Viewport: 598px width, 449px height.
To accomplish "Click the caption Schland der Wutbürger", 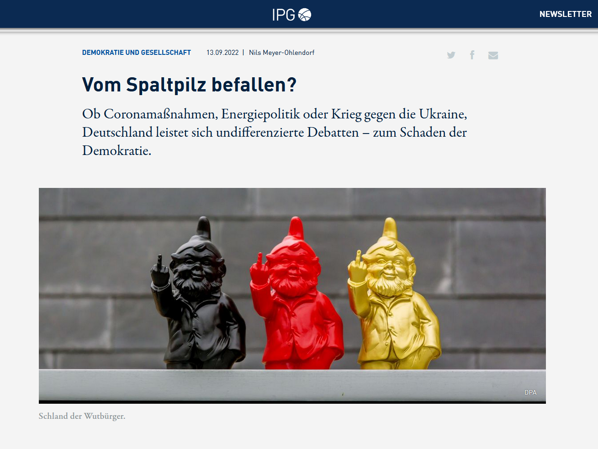I will point(82,416).
